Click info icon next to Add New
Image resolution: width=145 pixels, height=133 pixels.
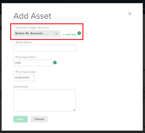point(79,33)
